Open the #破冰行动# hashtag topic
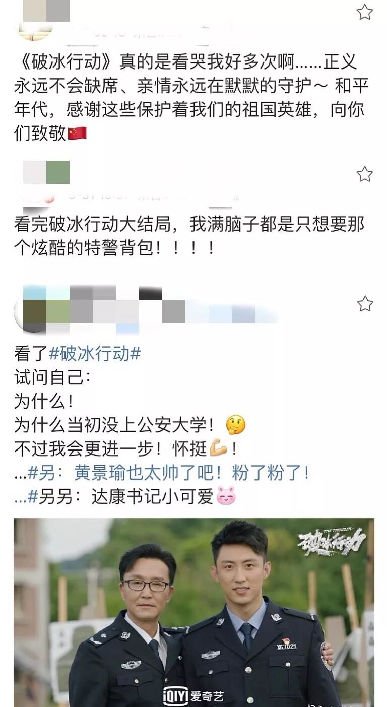Image resolution: width=387 pixels, height=707 pixels. [94, 354]
